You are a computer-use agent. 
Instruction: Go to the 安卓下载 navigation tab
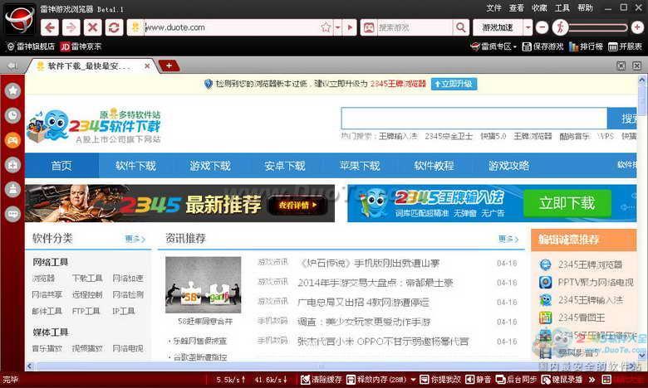(x=285, y=166)
